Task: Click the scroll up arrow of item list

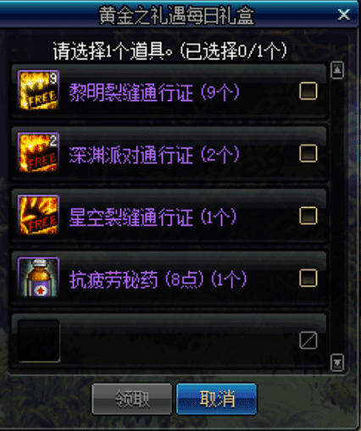Action: (x=337, y=70)
